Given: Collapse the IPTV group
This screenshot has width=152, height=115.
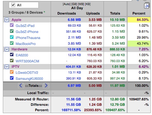Looking at the screenshot, I should click(7, 67).
